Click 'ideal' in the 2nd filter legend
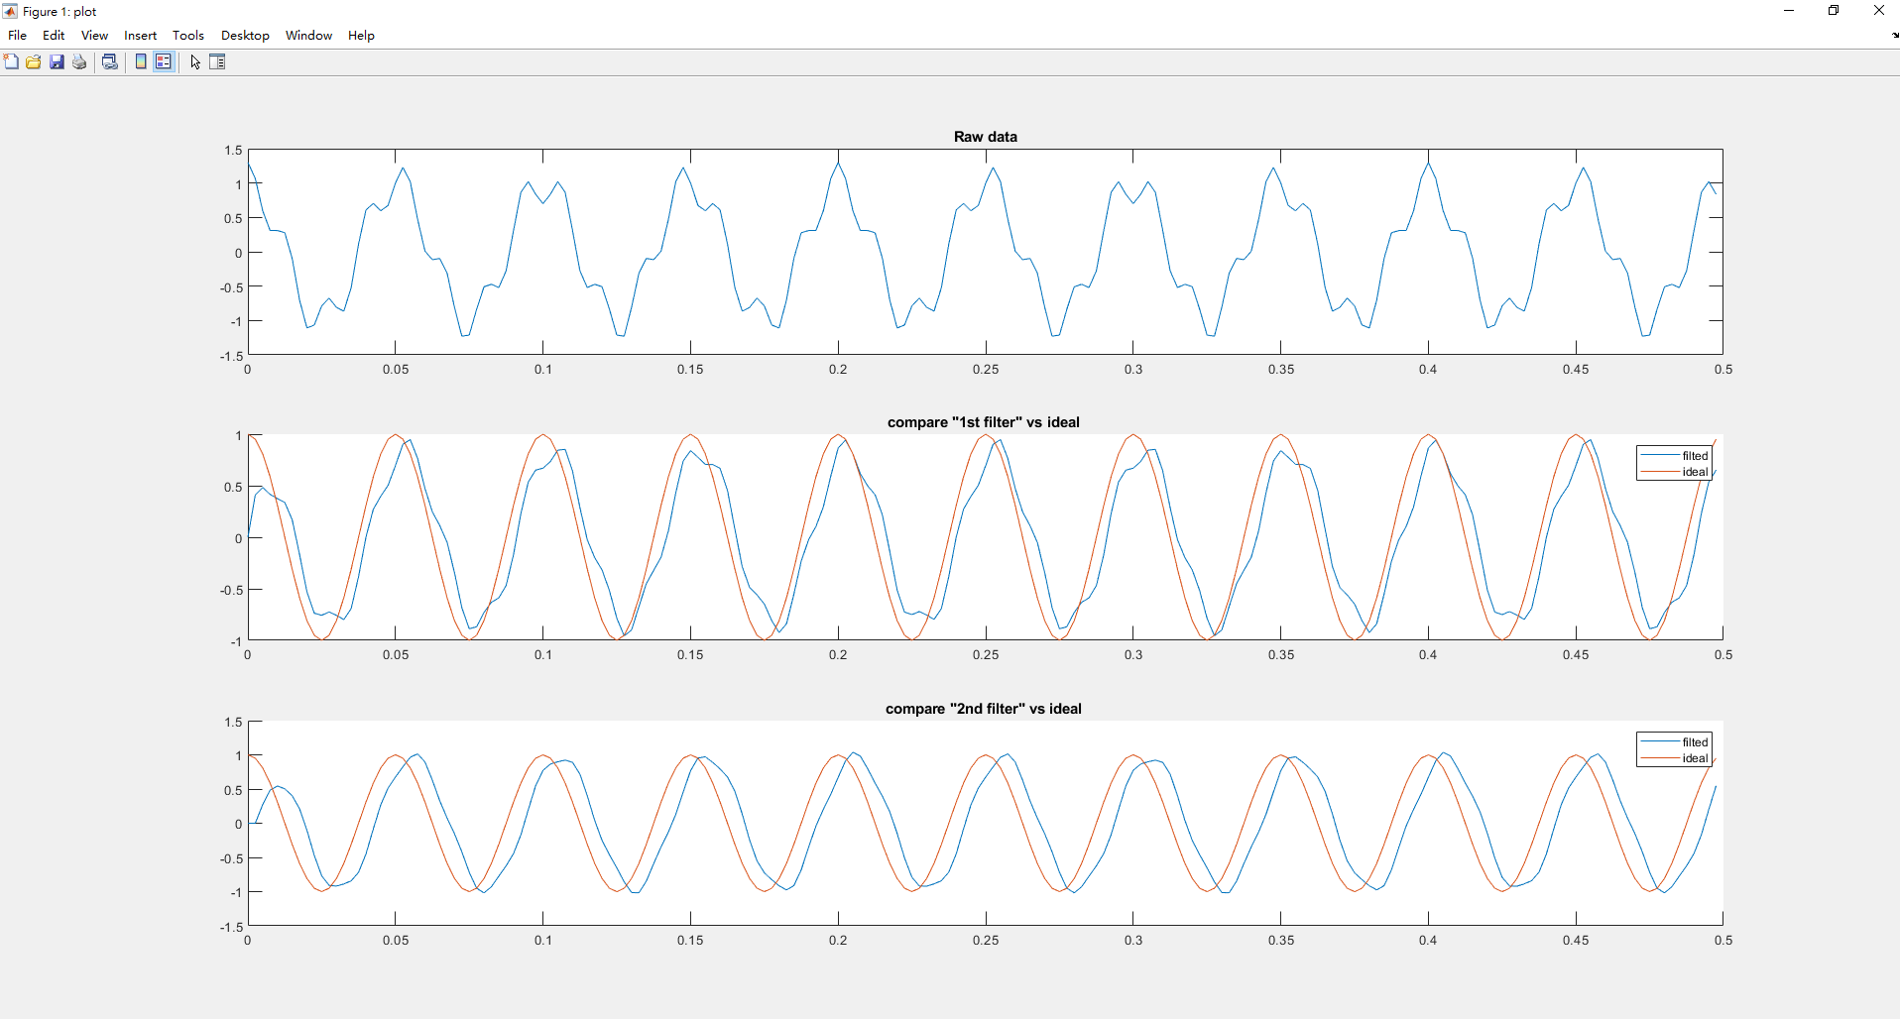 (x=1695, y=758)
